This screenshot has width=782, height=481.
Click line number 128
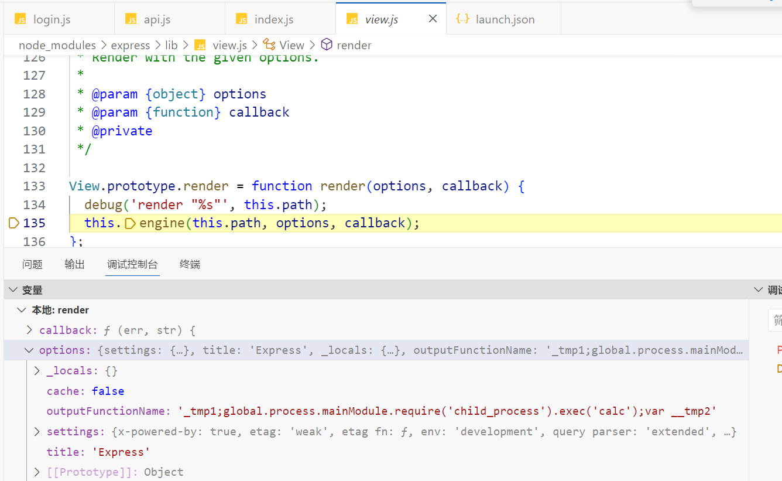tap(35, 94)
